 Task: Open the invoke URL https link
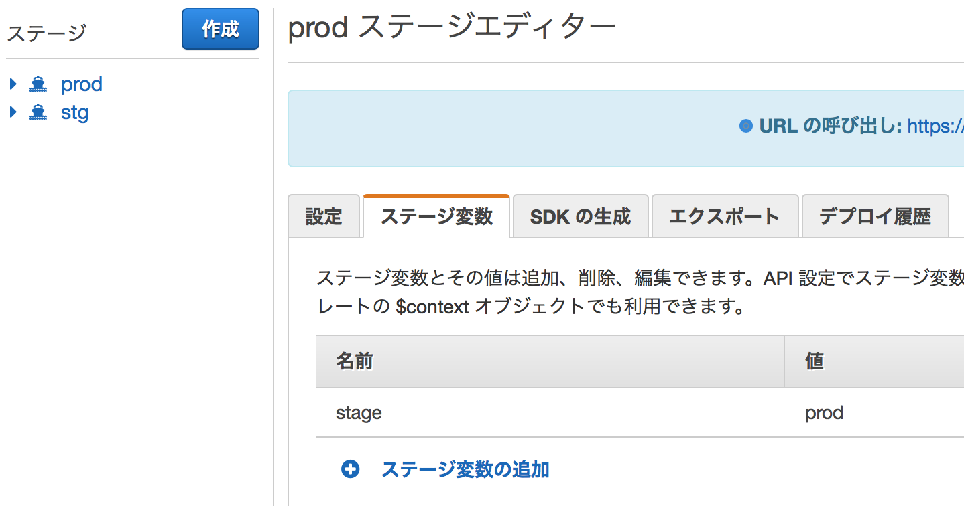coord(935,126)
